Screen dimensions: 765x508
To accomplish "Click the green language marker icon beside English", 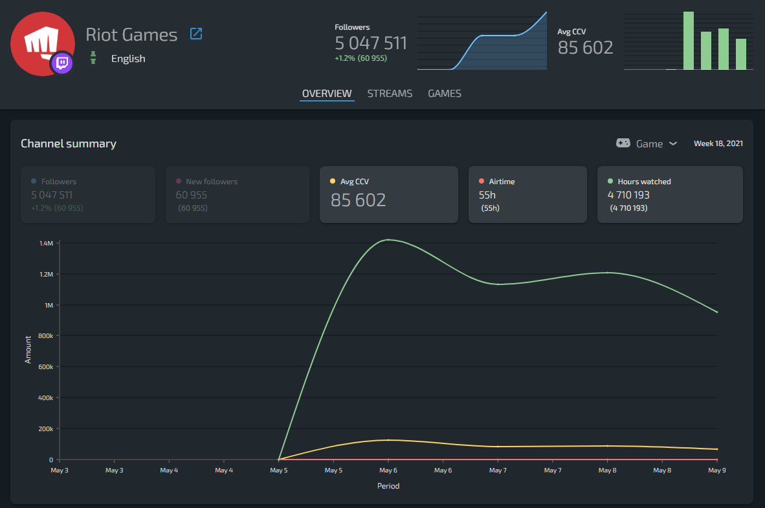I will click(x=93, y=58).
